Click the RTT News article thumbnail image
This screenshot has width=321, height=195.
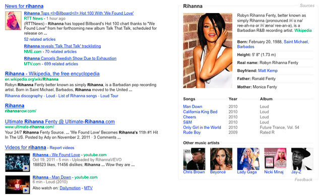(x=13, y=21)
